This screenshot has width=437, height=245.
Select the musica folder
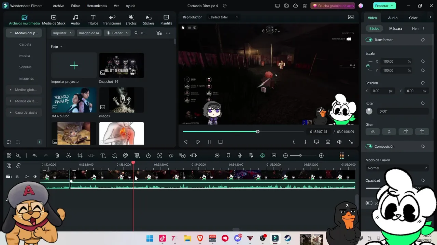25,56
